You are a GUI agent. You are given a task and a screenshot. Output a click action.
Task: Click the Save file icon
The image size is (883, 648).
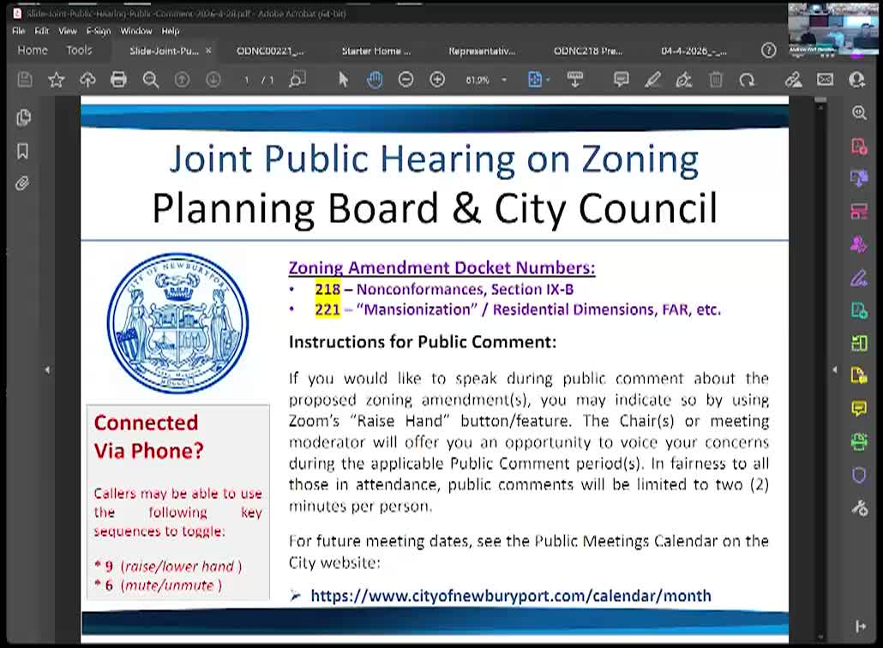[x=25, y=80]
